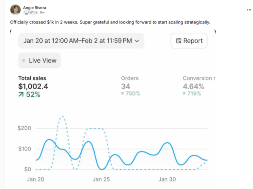253x189 pixels.
Task: Click the Jan 30 axis label
Action: pyautogui.click(x=167, y=179)
